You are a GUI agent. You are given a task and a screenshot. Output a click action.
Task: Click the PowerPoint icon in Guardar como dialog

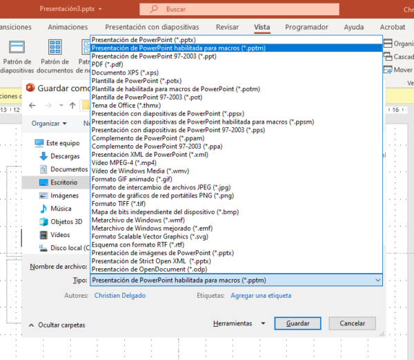coord(30,88)
